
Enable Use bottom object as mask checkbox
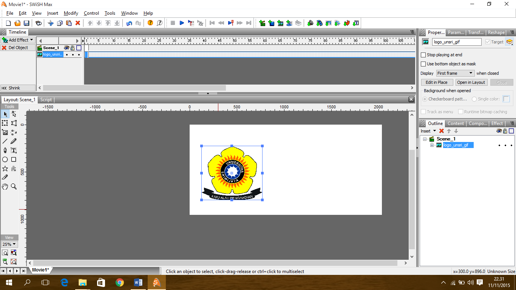pyautogui.click(x=423, y=64)
